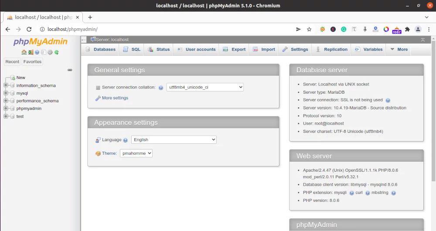This screenshot has width=436, height=231.
Task: Click the redir extension icon
Action: [x=397, y=30]
